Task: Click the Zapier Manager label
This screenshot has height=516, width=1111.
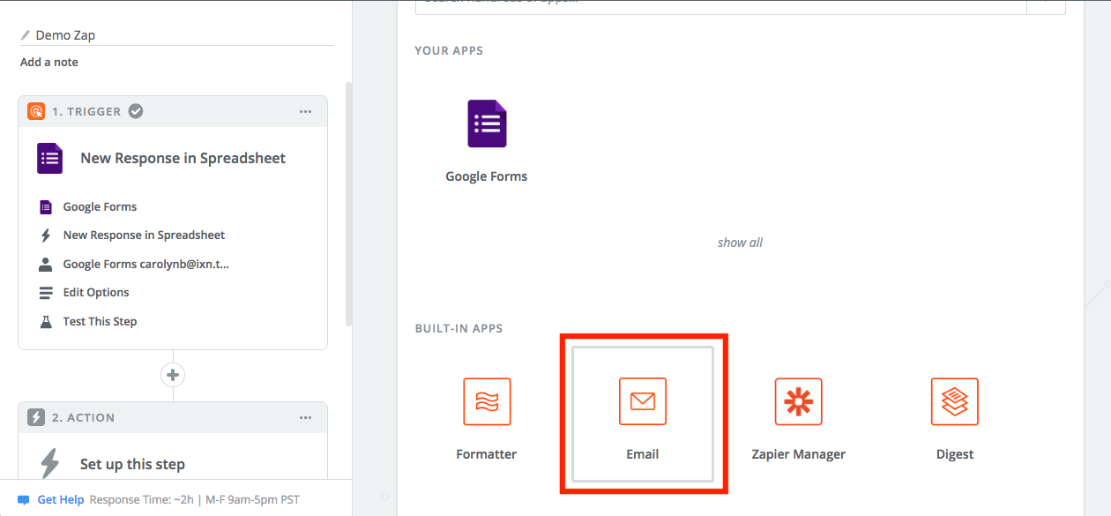Action: point(799,454)
